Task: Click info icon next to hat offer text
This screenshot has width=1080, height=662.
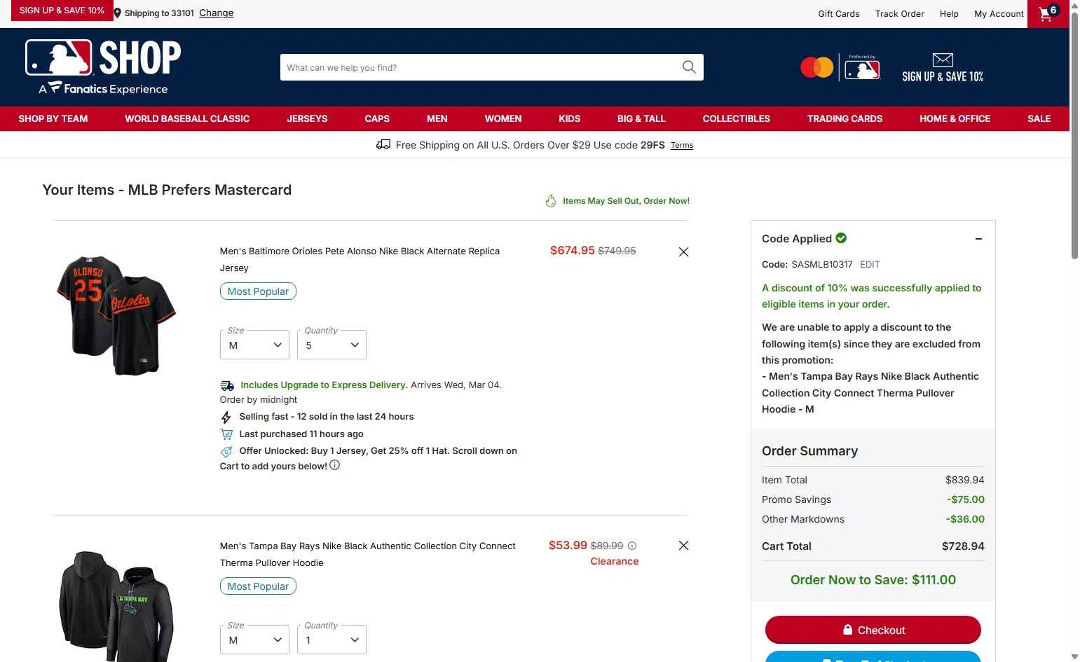Action: [x=335, y=465]
